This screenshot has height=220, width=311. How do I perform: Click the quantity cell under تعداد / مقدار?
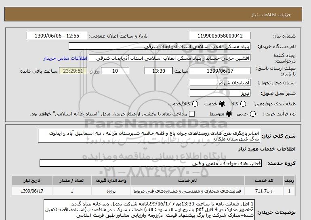pyautogui.click(x=71, y=191)
